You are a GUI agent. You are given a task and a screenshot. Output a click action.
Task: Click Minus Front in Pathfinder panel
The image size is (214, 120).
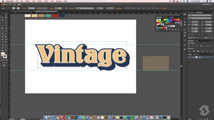tap(193, 46)
